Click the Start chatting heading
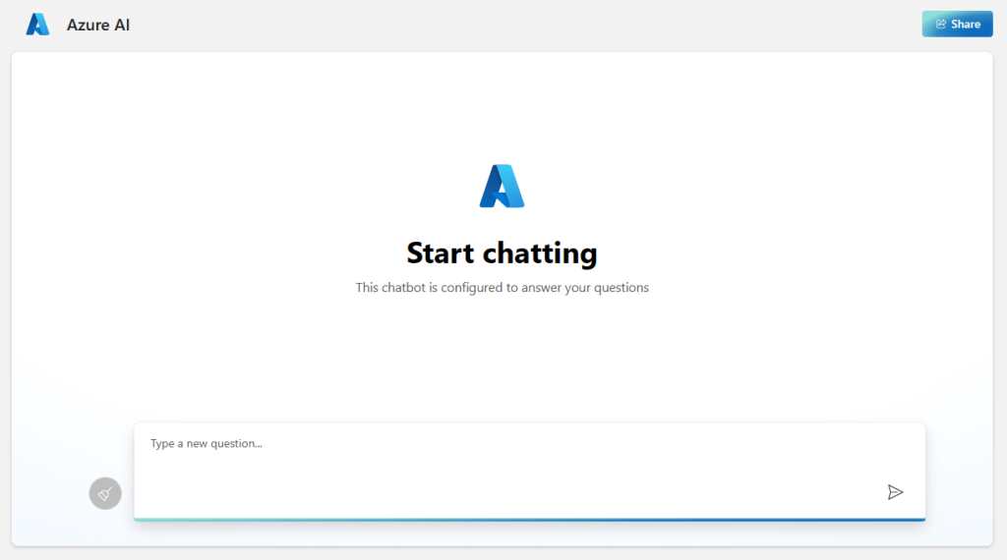 coord(502,253)
